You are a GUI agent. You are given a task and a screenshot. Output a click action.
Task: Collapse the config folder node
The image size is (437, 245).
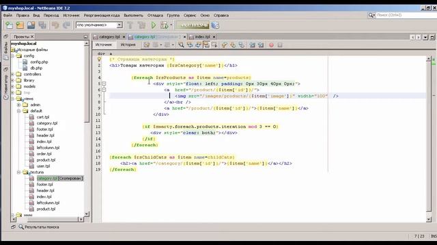click(12, 56)
